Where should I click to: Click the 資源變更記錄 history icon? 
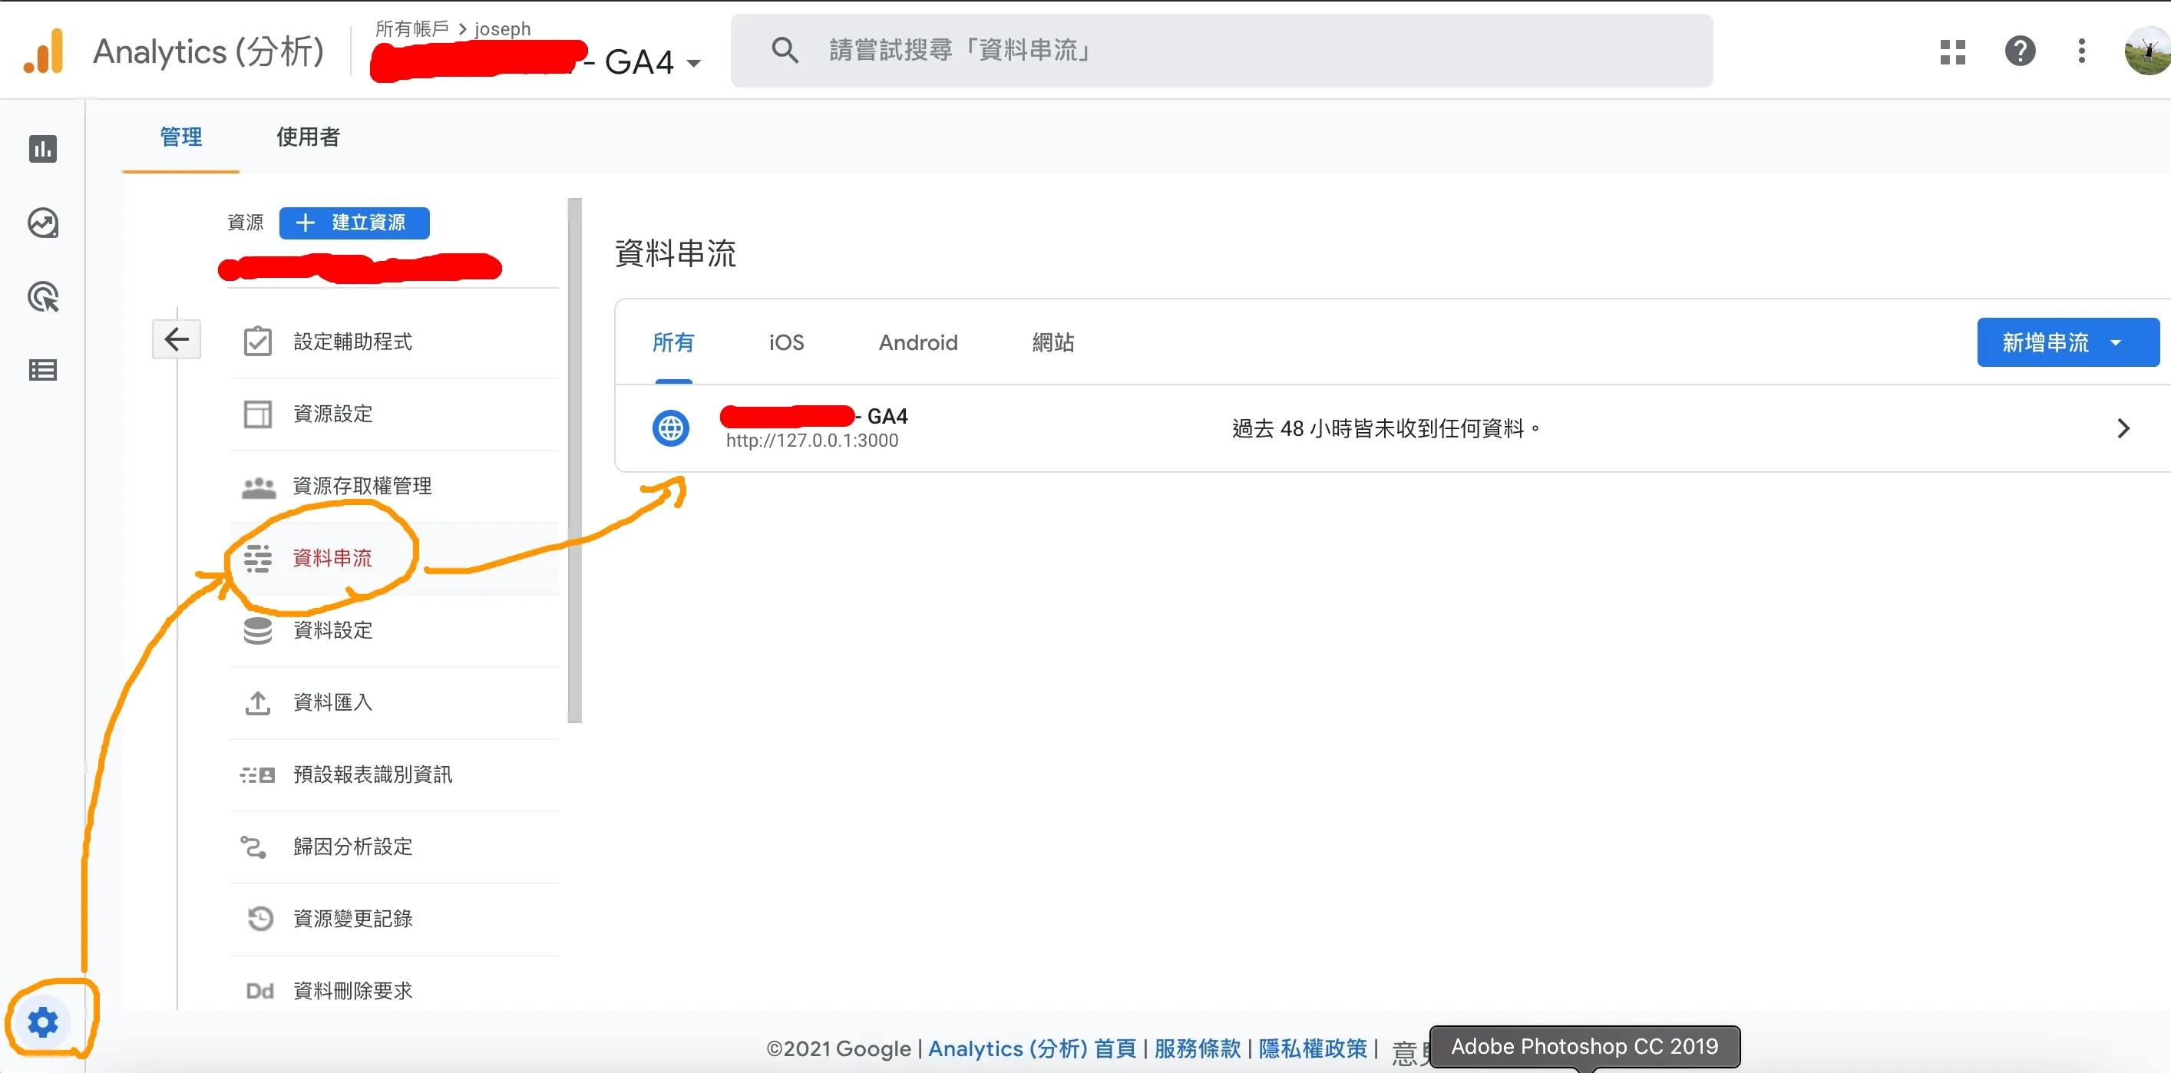260,918
